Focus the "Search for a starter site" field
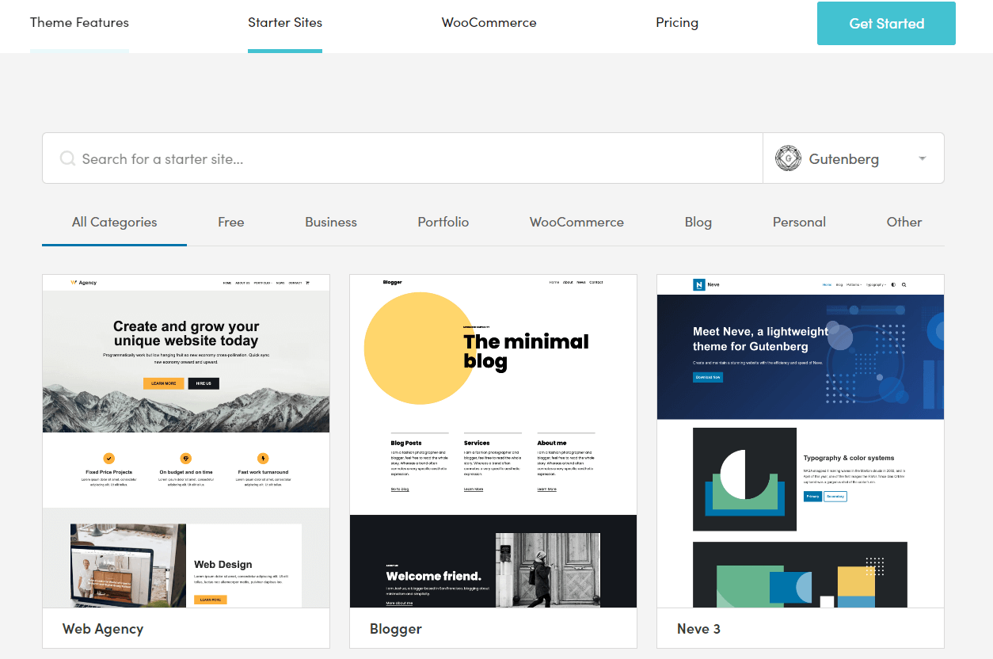The image size is (993, 659). tap(402, 158)
